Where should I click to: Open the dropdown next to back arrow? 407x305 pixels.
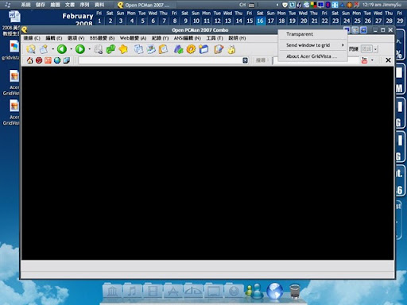pyautogui.click(x=71, y=49)
